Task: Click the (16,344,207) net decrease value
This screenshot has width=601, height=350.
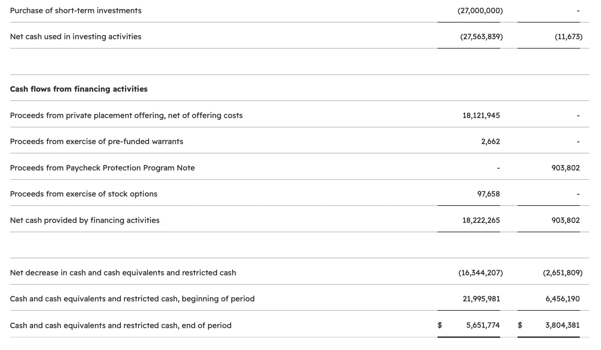Action: pos(480,273)
